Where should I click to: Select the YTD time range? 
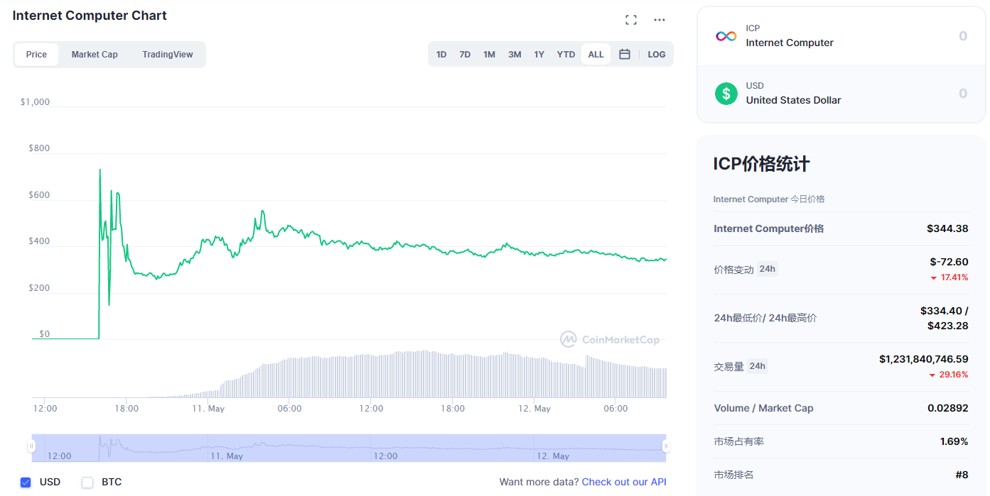click(566, 54)
